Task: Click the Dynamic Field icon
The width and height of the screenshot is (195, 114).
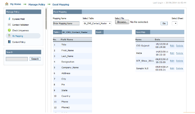Action: 9,19
